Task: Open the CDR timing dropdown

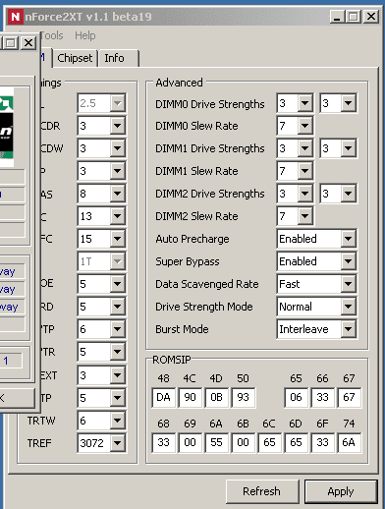Action: (101, 126)
